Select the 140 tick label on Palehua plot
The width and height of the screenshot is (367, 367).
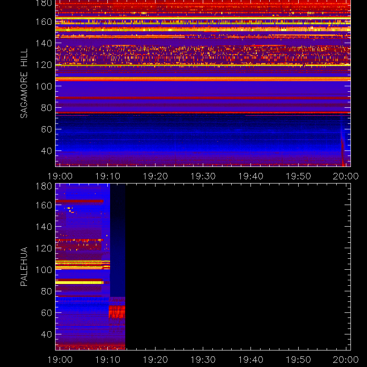click(44, 227)
